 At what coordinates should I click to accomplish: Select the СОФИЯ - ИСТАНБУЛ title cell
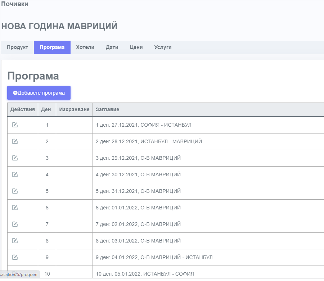(144, 125)
